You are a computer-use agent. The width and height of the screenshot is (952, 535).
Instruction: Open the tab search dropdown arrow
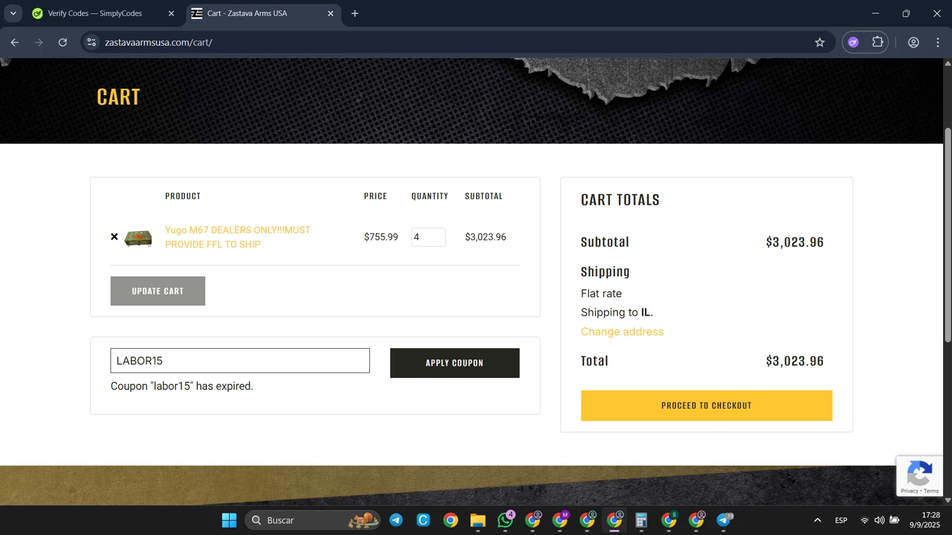(13, 13)
